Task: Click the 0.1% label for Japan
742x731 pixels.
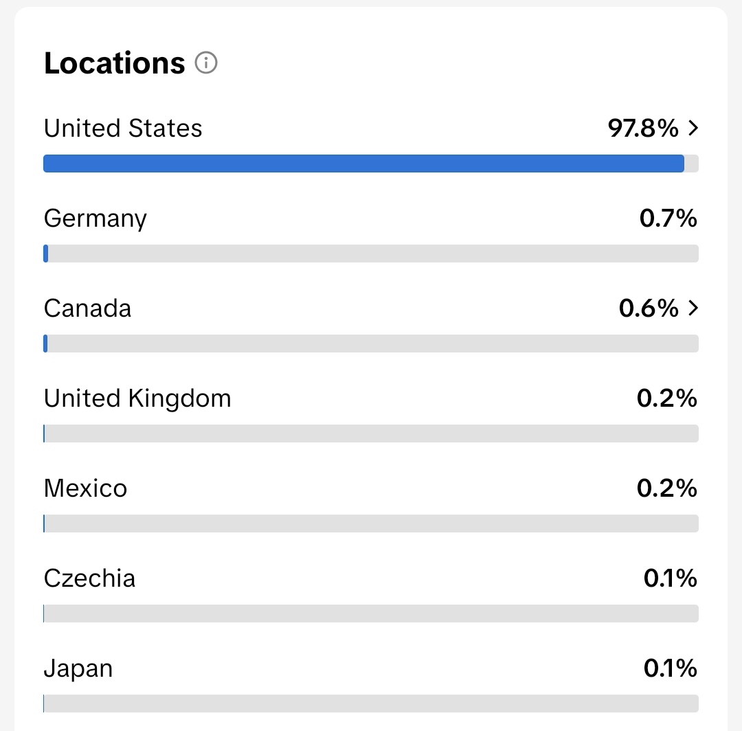Action: point(670,668)
